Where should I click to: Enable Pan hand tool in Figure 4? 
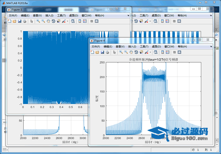[131, 52]
